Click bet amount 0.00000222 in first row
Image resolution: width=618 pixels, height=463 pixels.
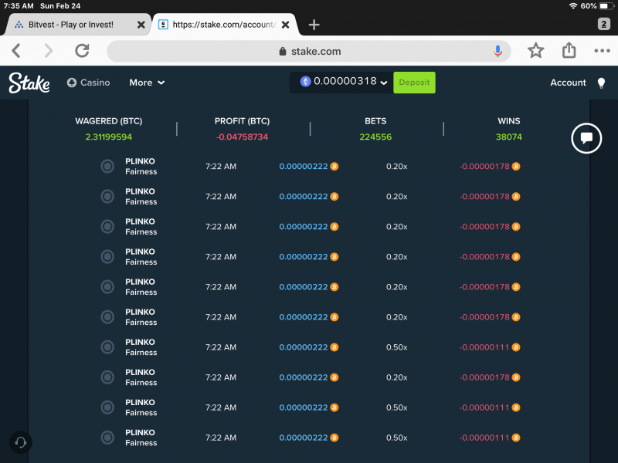tap(304, 167)
